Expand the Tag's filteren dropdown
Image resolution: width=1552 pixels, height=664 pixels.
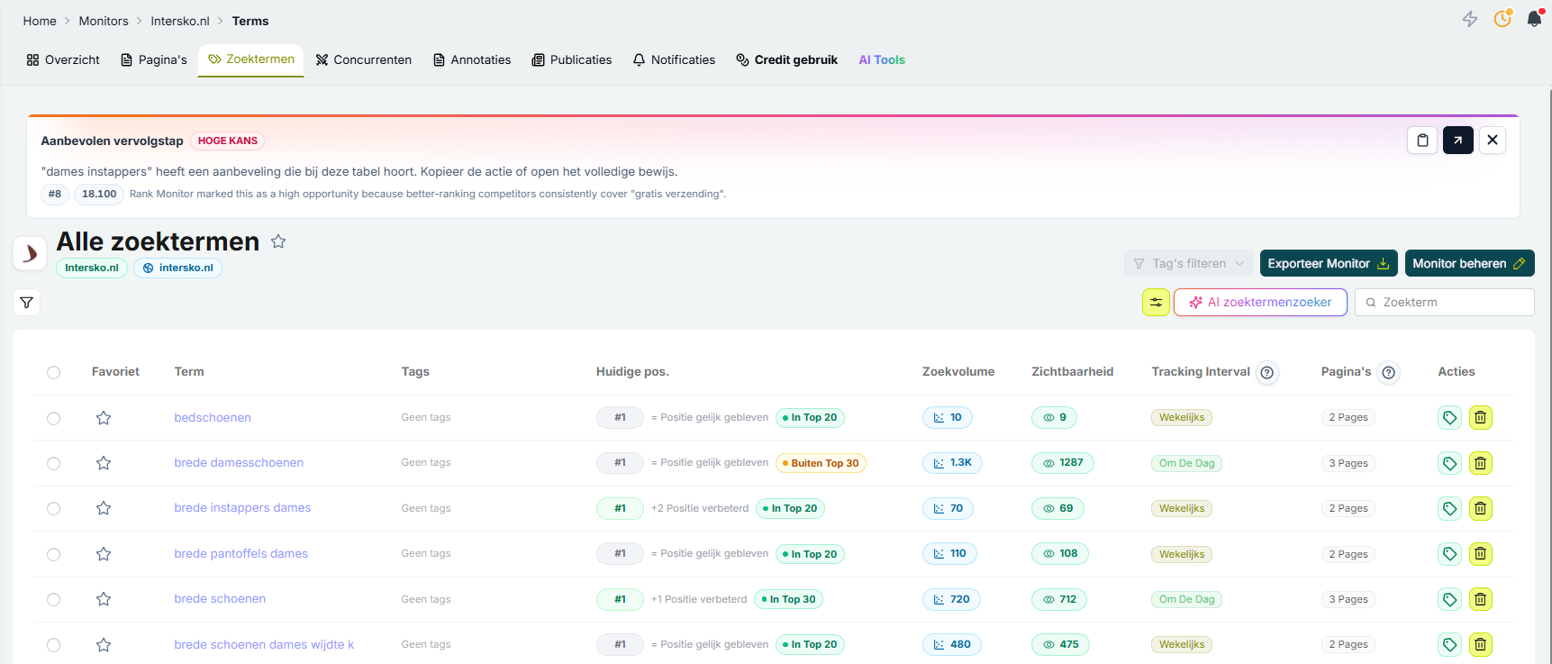tap(1189, 263)
